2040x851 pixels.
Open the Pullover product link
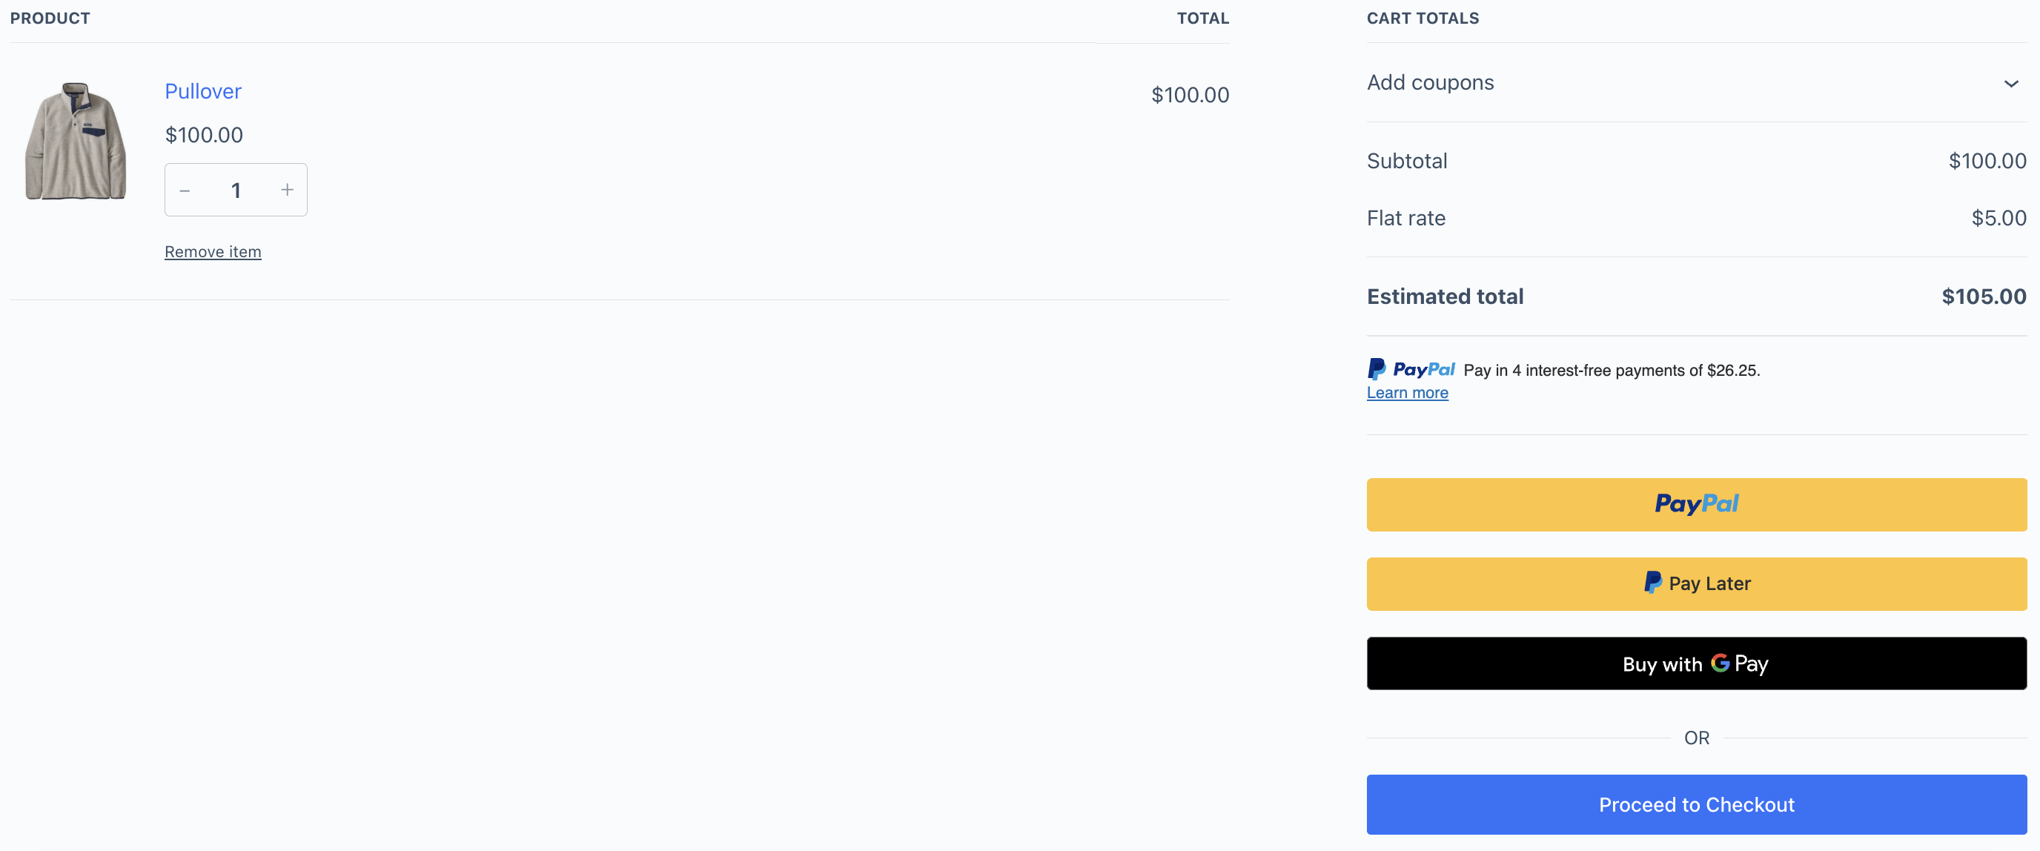202,91
